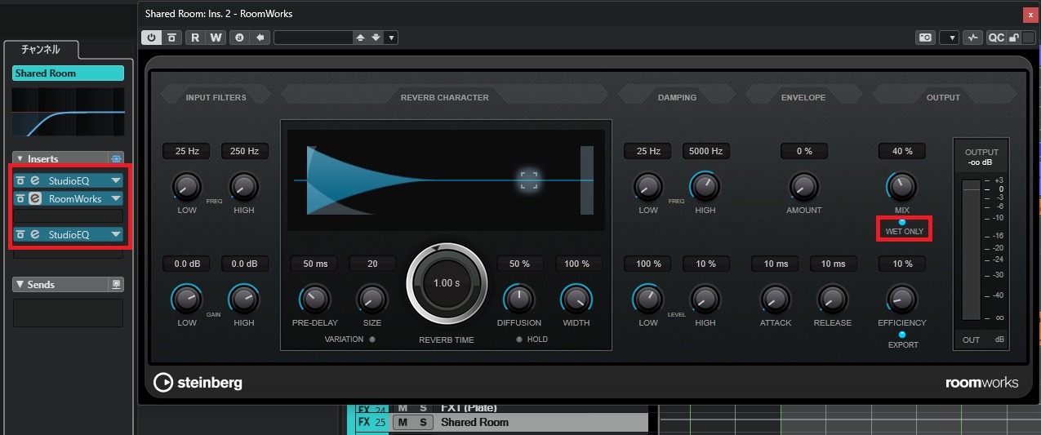This screenshot has width=1041, height=435.
Task: Click the VARIATION button
Action: tap(372, 340)
